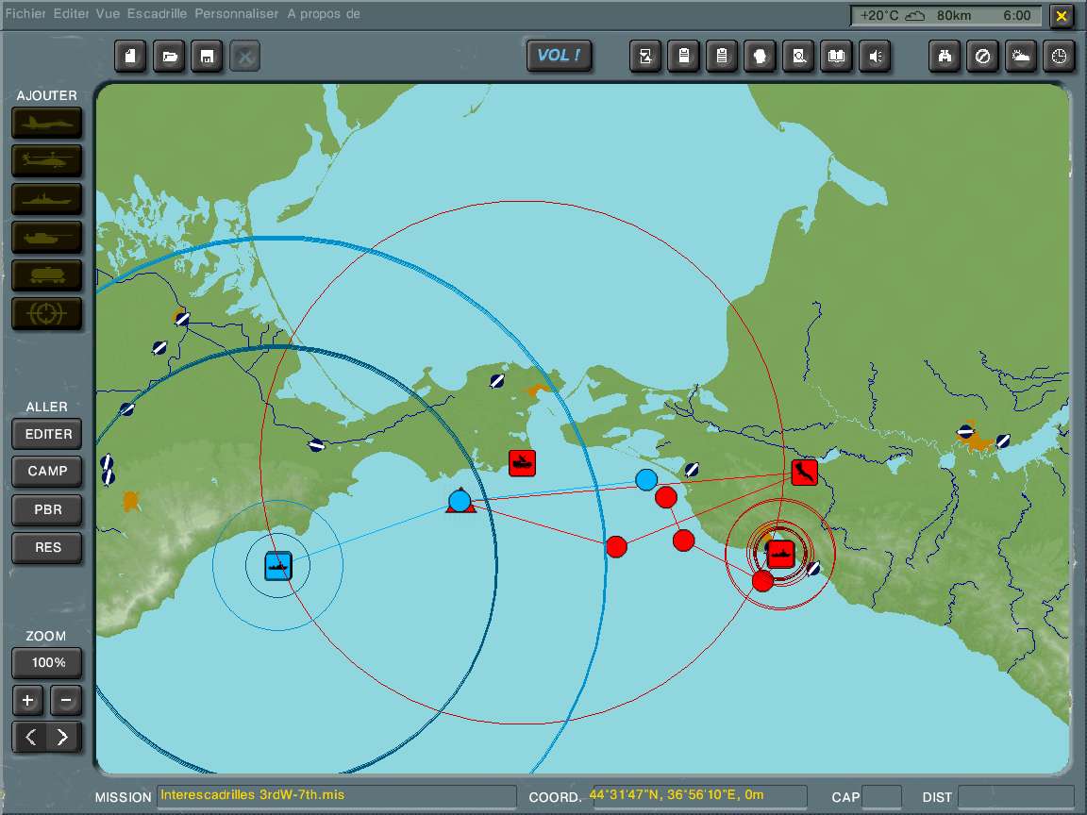The width and height of the screenshot is (1087, 815).
Task: Click the DIST distance field
Action: pyautogui.click(x=1015, y=796)
